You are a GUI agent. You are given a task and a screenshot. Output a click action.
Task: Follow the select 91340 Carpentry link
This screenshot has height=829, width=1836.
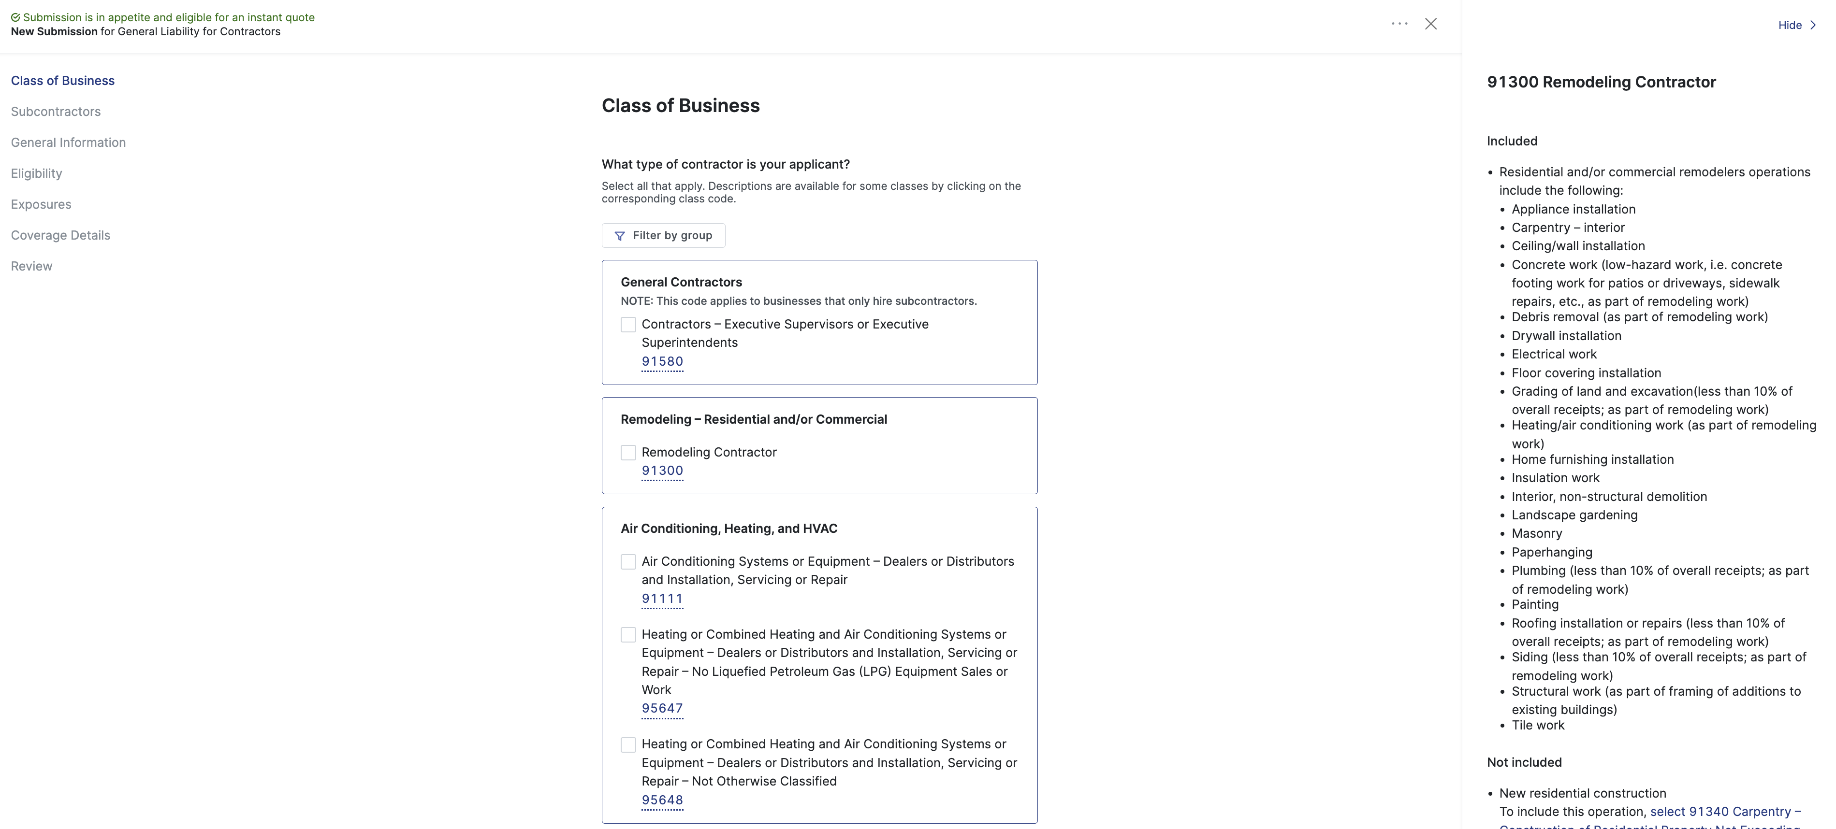coord(1725,812)
